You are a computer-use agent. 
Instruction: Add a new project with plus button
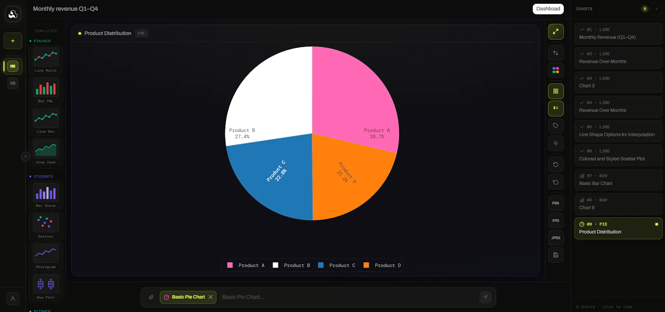click(x=13, y=41)
